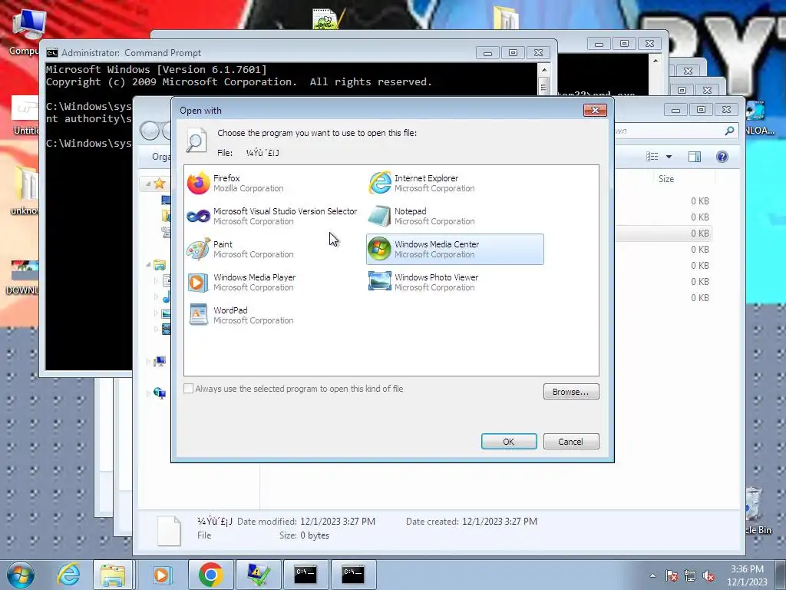Open the Organize menu in Explorer

coord(161,157)
